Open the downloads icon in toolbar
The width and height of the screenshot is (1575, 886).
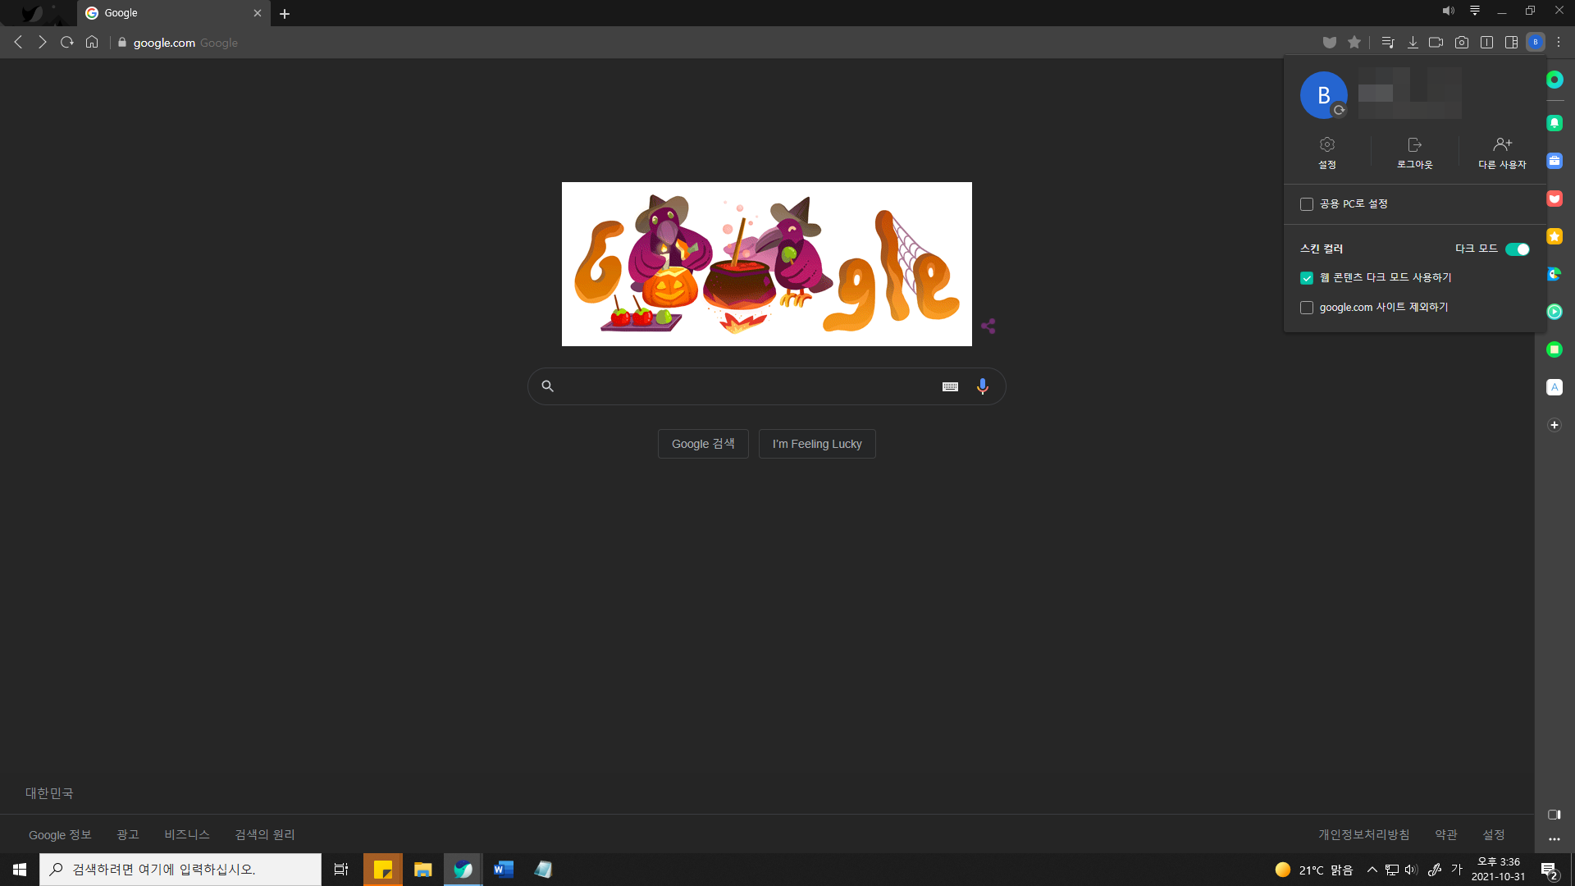[1413, 43]
